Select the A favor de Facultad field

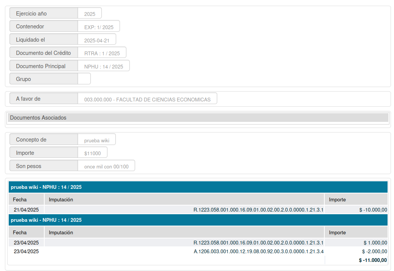pyautogui.click(x=147, y=99)
